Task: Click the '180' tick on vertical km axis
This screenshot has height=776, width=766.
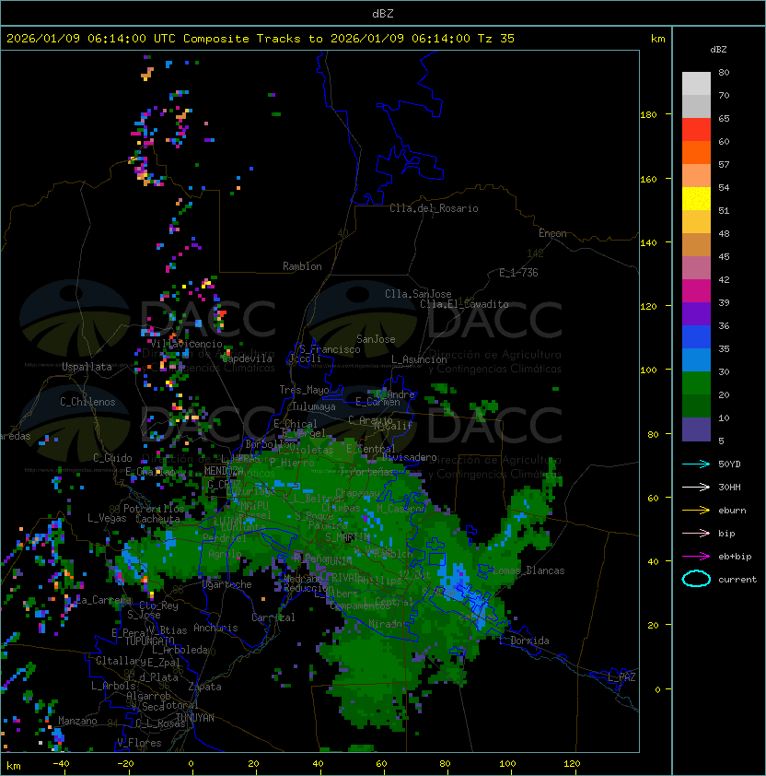Action: click(x=648, y=115)
